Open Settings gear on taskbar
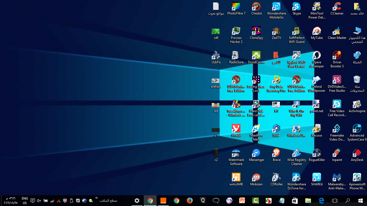Image resolution: width=367 pixels, height=206 pixels. [x=137, y=201]
